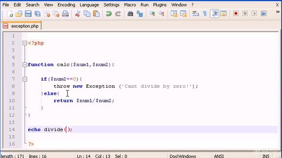Start macro recording with red dot
The height and width of the screenshot is (158, 282).
point(236,14)
